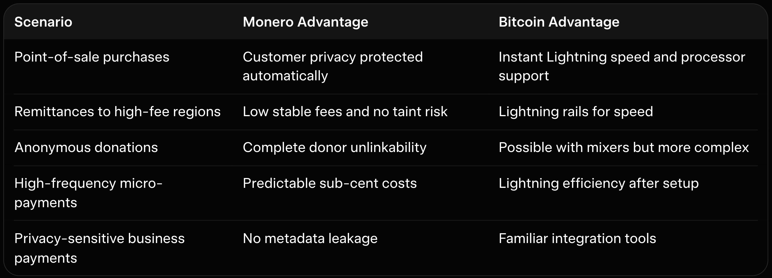Click Remittances to high-fee regions row label
772x278 pixels.
117,112
